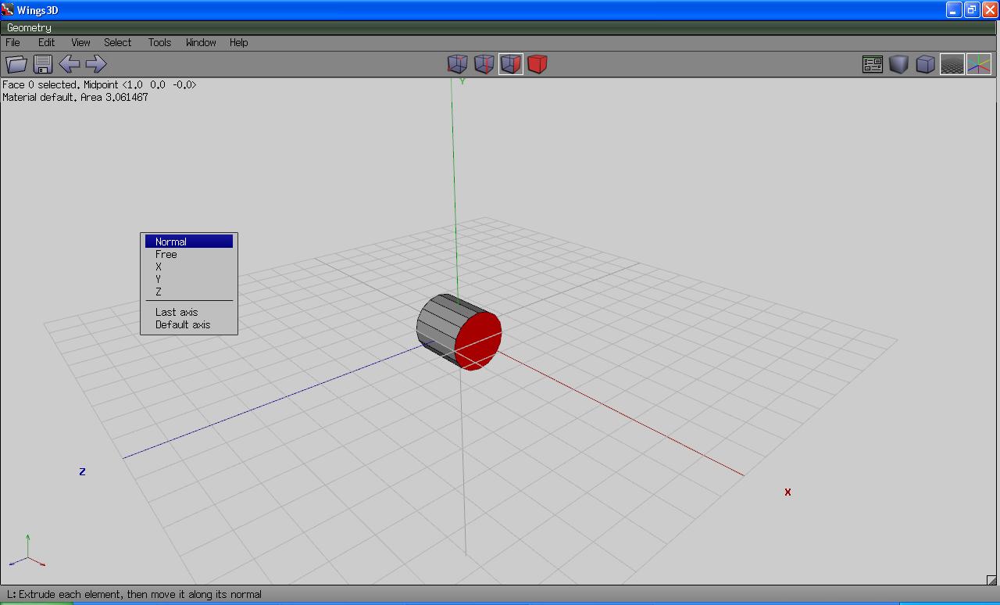Click the 'Material default. Area 3.061467' text

tap(75, 98)
